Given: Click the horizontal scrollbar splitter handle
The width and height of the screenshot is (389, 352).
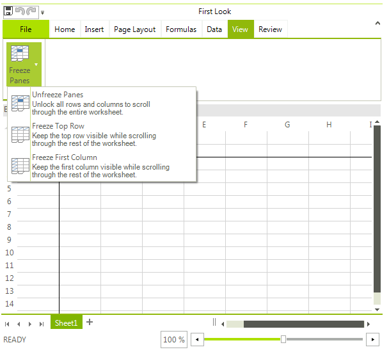Looking at the screenshot, I should coord(214,322).
